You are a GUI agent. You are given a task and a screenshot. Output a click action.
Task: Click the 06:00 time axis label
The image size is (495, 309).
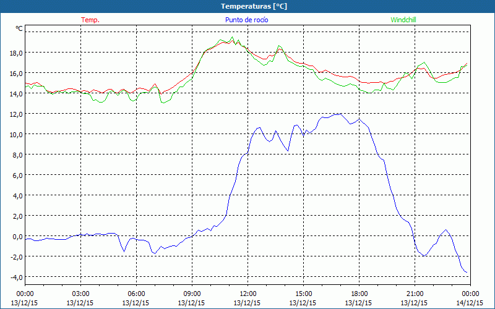tap(136, 294)
